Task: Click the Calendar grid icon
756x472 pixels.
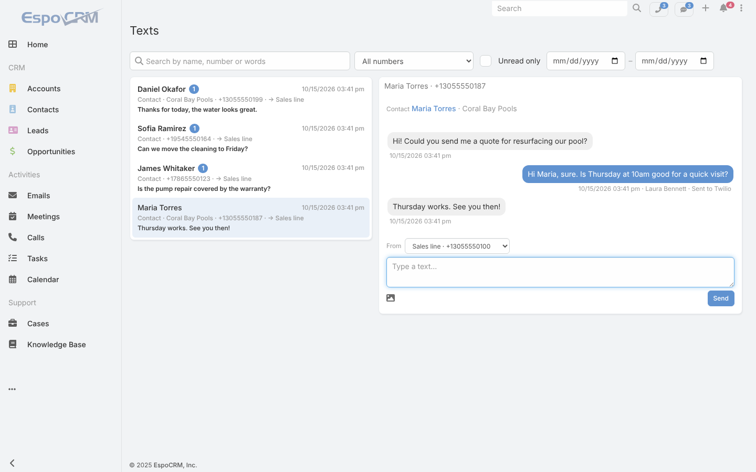Action: pyautogui.click(x=13, y=279)
